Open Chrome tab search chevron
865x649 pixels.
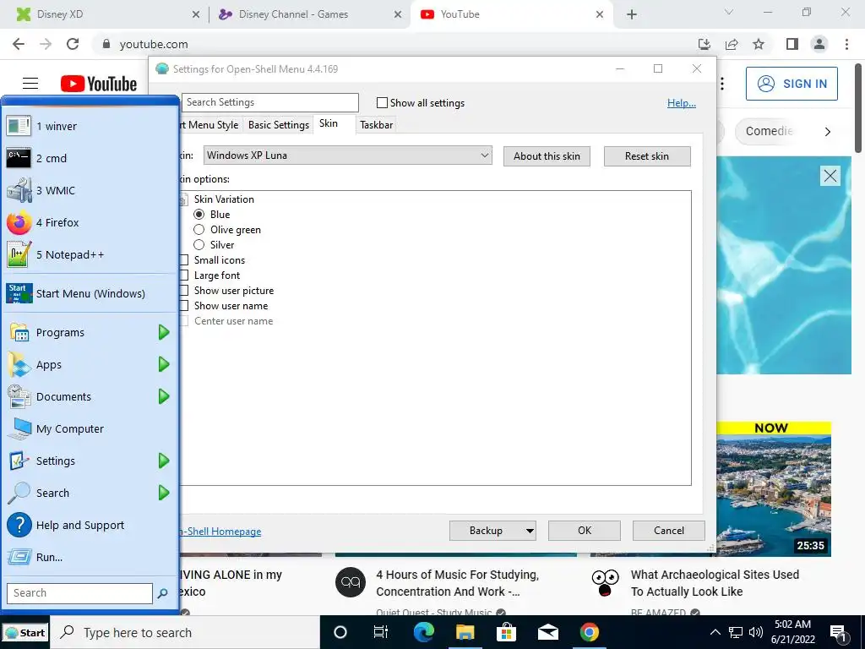[729, 12]
